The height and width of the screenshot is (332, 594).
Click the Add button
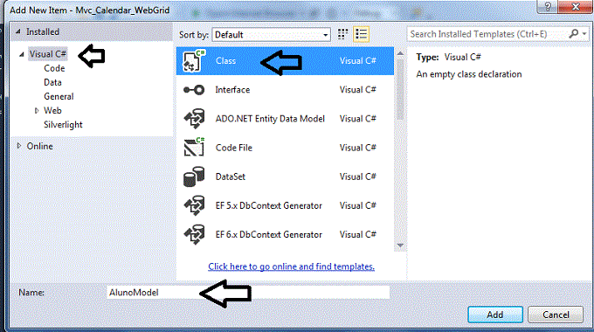click(495, 315)
